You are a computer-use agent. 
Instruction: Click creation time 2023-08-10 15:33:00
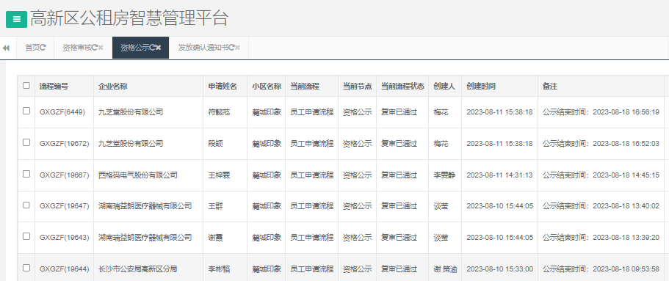pos(499,269)
